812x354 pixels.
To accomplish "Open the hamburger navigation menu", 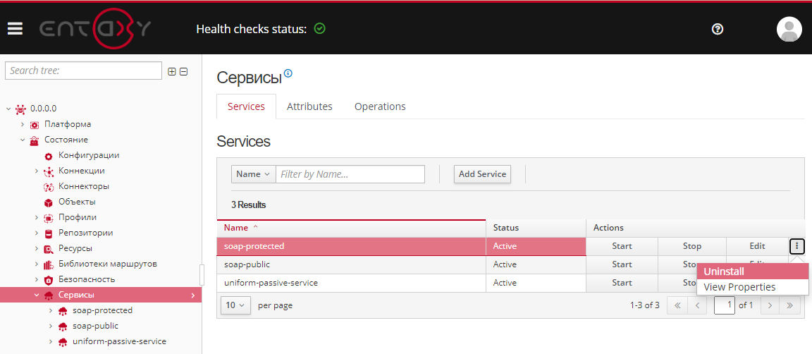I will [15, 29].
